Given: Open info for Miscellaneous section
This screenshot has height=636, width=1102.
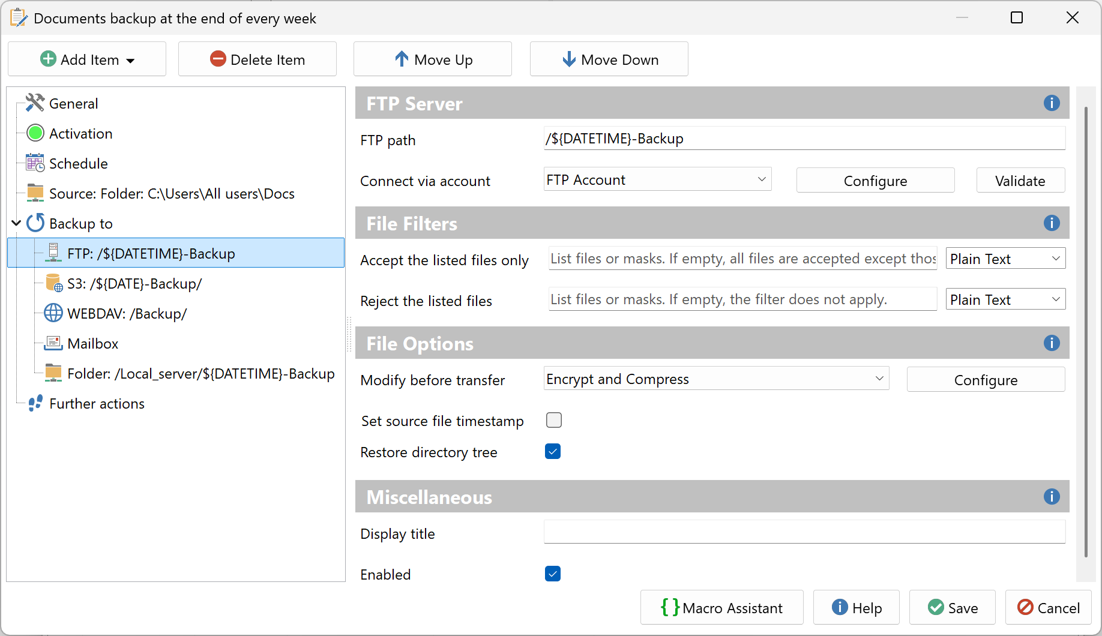Looking at the screenshot, I should point(1052,497).
